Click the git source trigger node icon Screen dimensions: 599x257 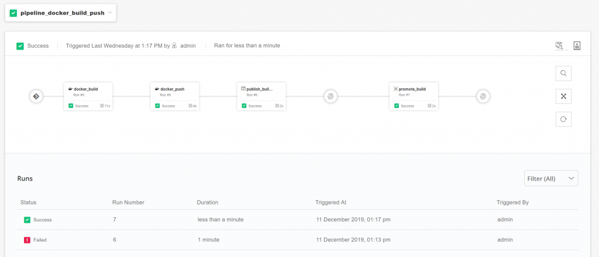tap(36, 96)
